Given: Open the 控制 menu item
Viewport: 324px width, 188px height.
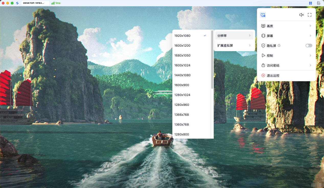Looking at the screenshot, I should tap(286, 56).
